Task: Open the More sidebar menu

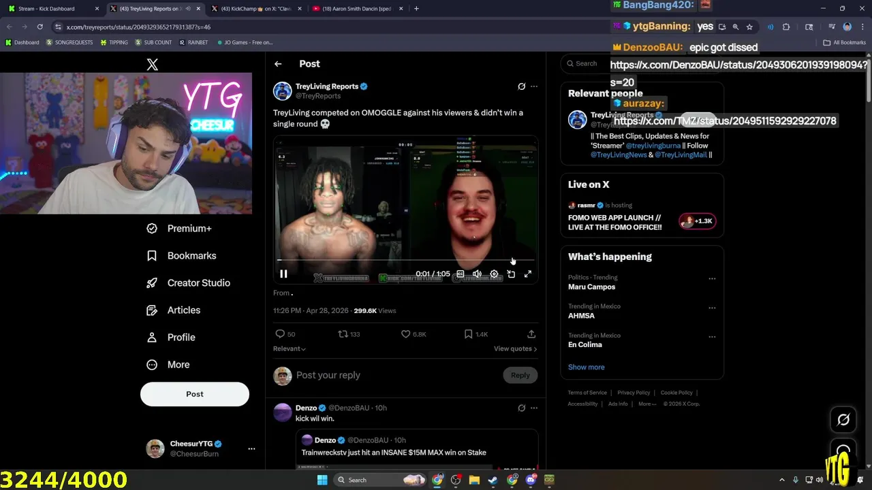Action: coord(168,365)
